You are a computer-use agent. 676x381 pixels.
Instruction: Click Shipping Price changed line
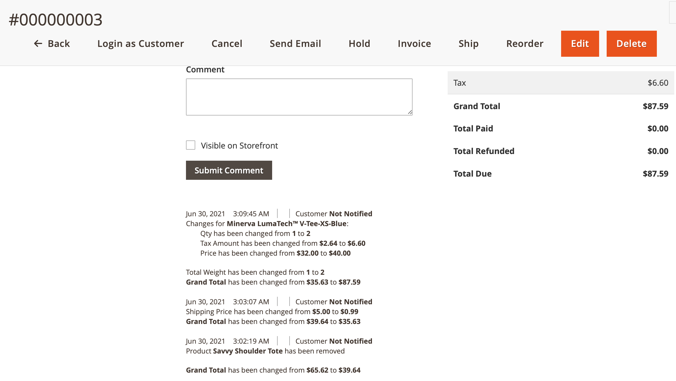coord(272,312)
